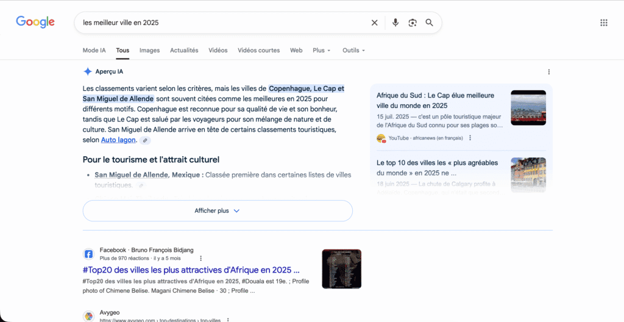Expand the Outils dropdown
624x322 pixels.
coord(354,50)
